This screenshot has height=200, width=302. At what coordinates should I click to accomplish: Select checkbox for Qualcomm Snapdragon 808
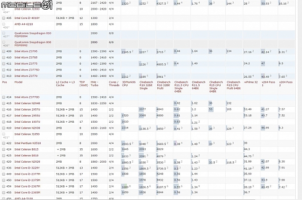(3, 42)
